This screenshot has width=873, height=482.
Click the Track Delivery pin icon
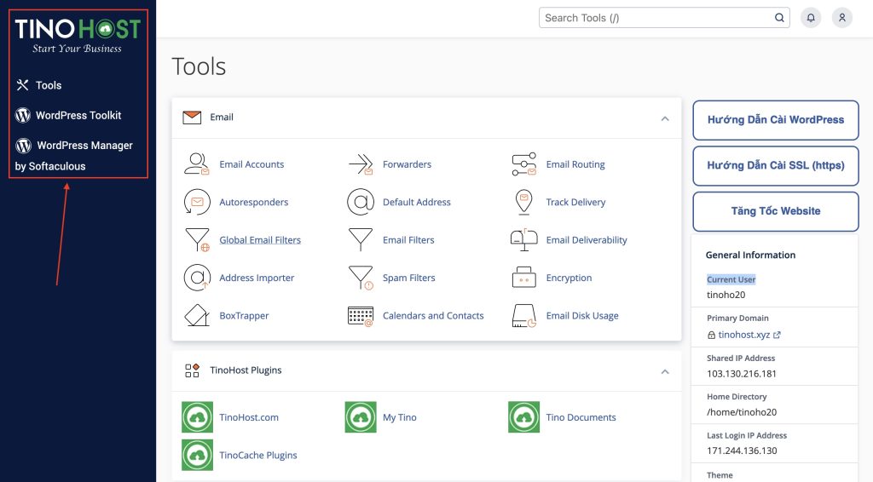523,202
